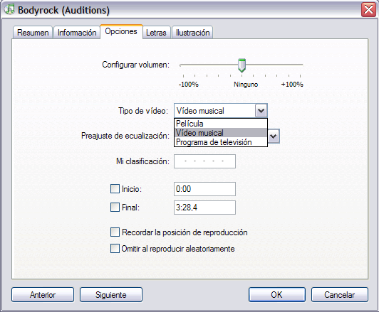This screenshot has width=379, height=312.
Task: Open the Información tab
Action: click(77, 32)
